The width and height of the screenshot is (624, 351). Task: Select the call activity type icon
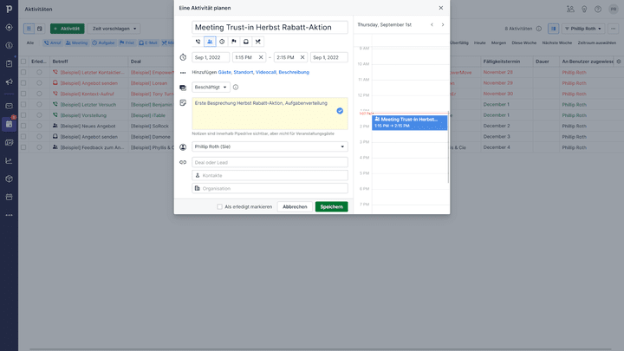point(198,42)
